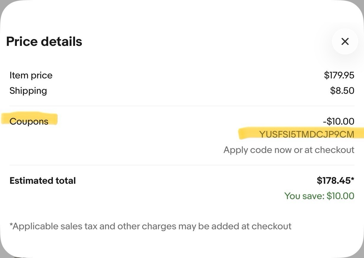Image resolution: width=364 pixels, height=258 pixels.
Task: Click the Price details heading
Action: coord(44,41)
